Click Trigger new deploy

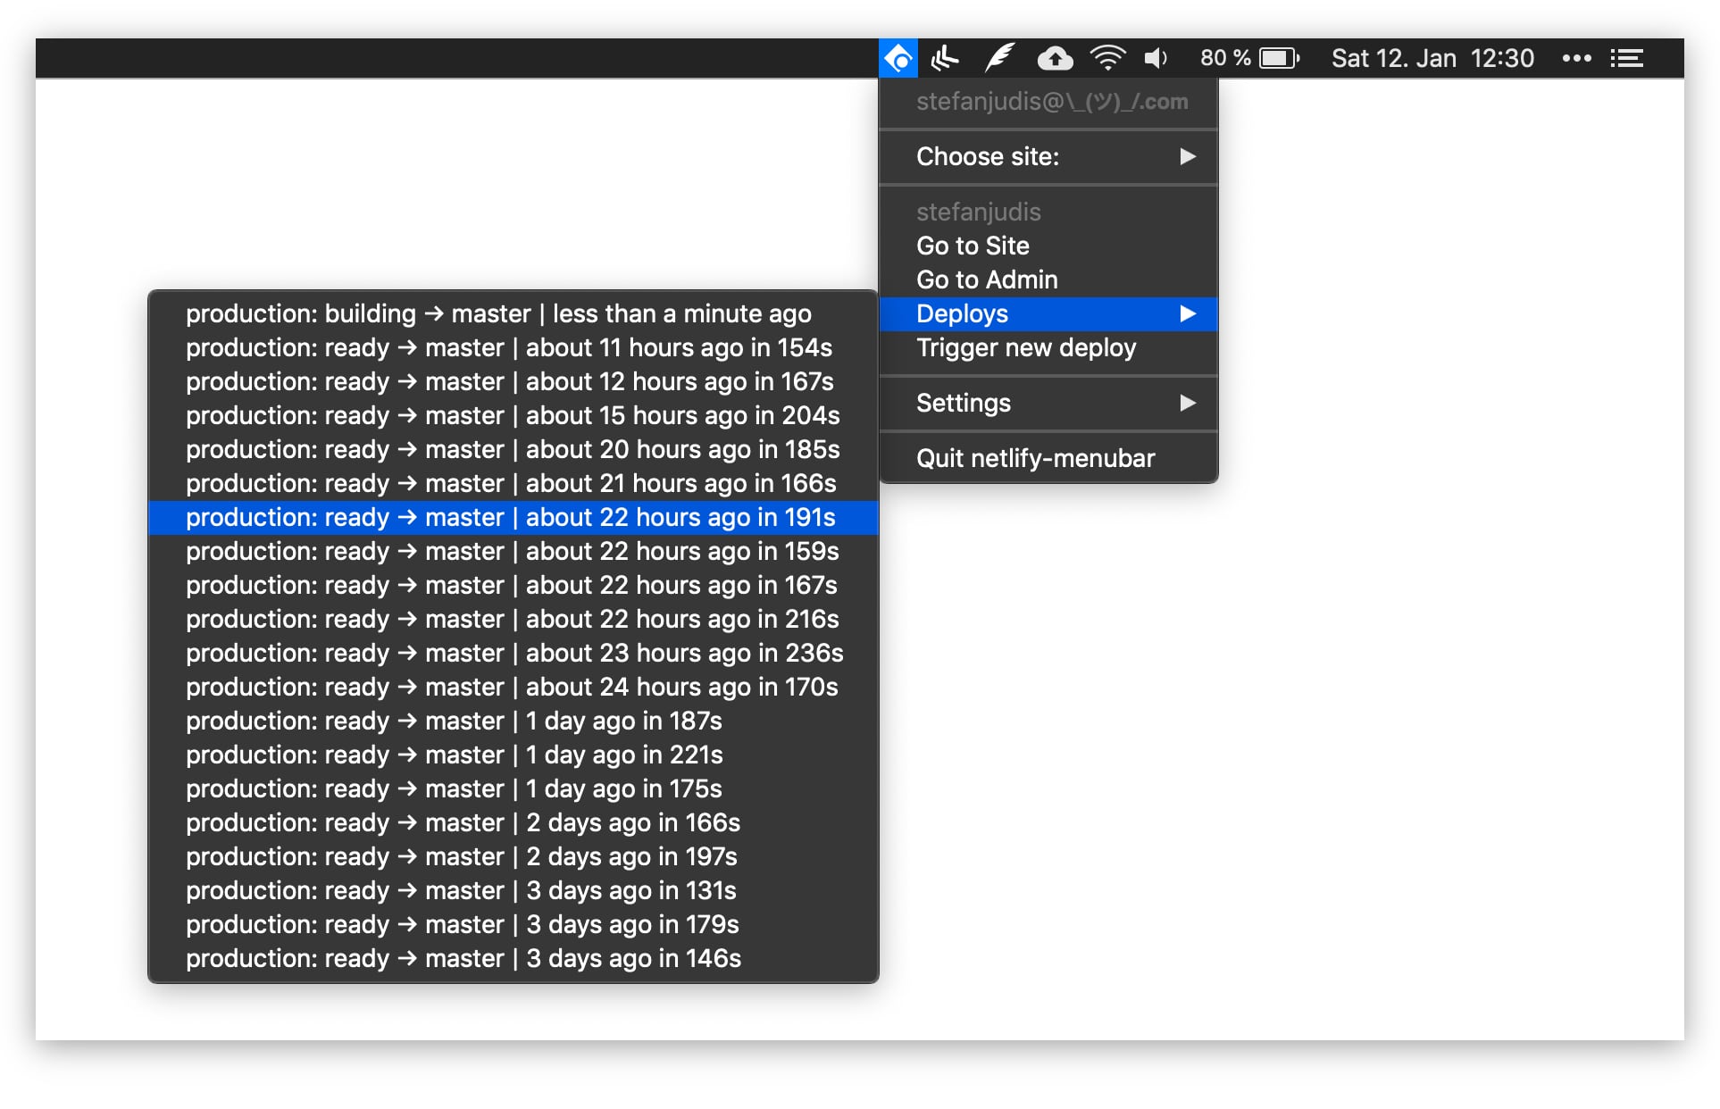(1026, 348)
